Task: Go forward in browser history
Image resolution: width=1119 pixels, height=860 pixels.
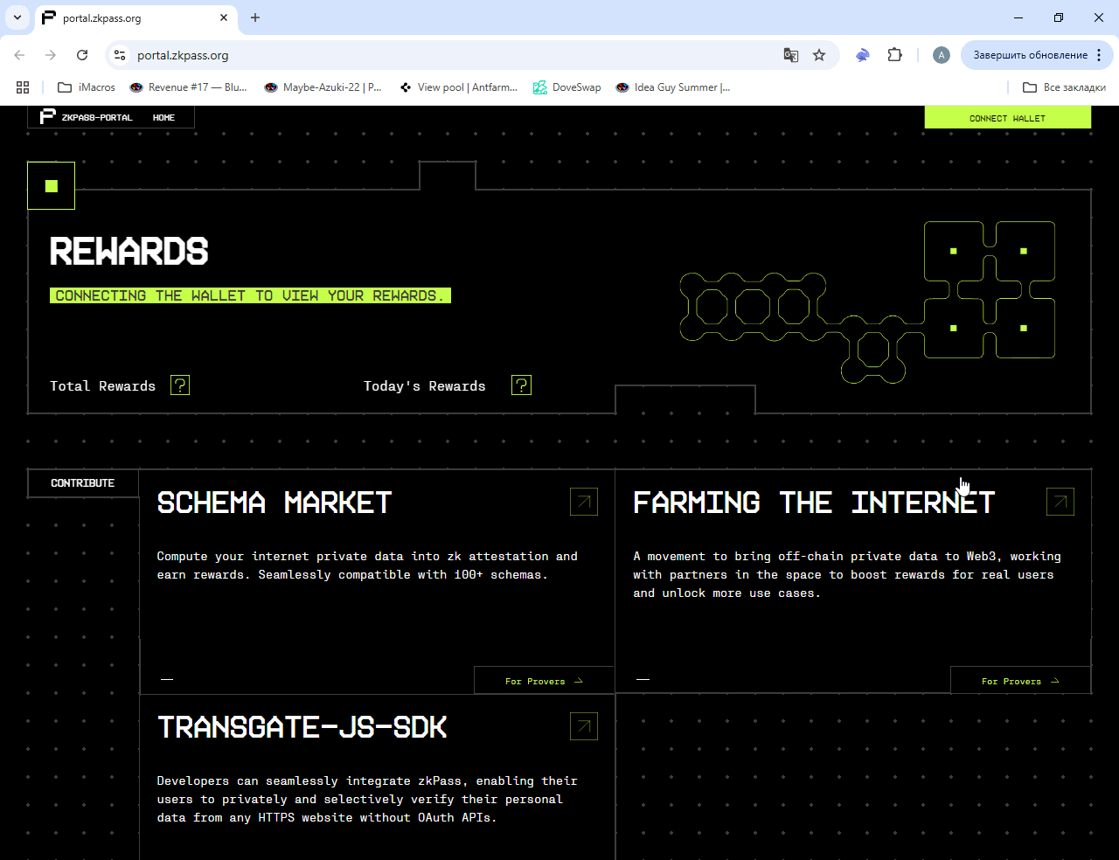Action: [x=51, y=55]
